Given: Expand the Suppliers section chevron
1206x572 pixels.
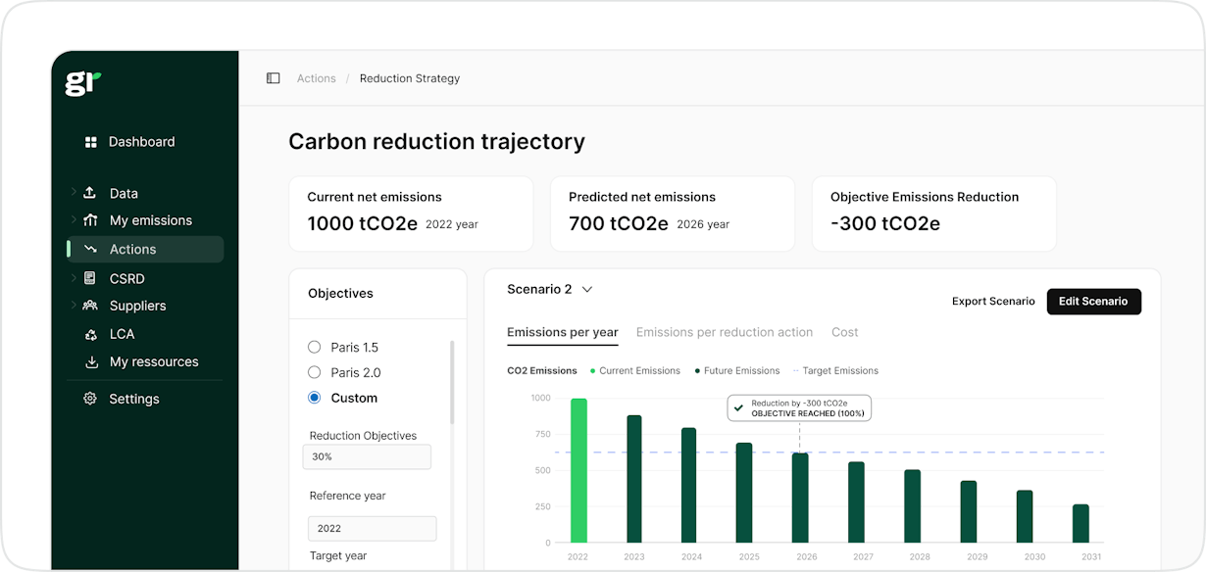Looking at the screenshot, I should 74,306.
